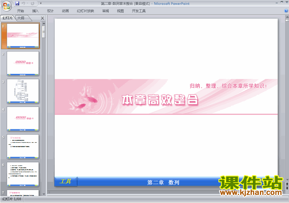
Task: Click the thumbnail pane scrollbar handle
Action: 44,32
